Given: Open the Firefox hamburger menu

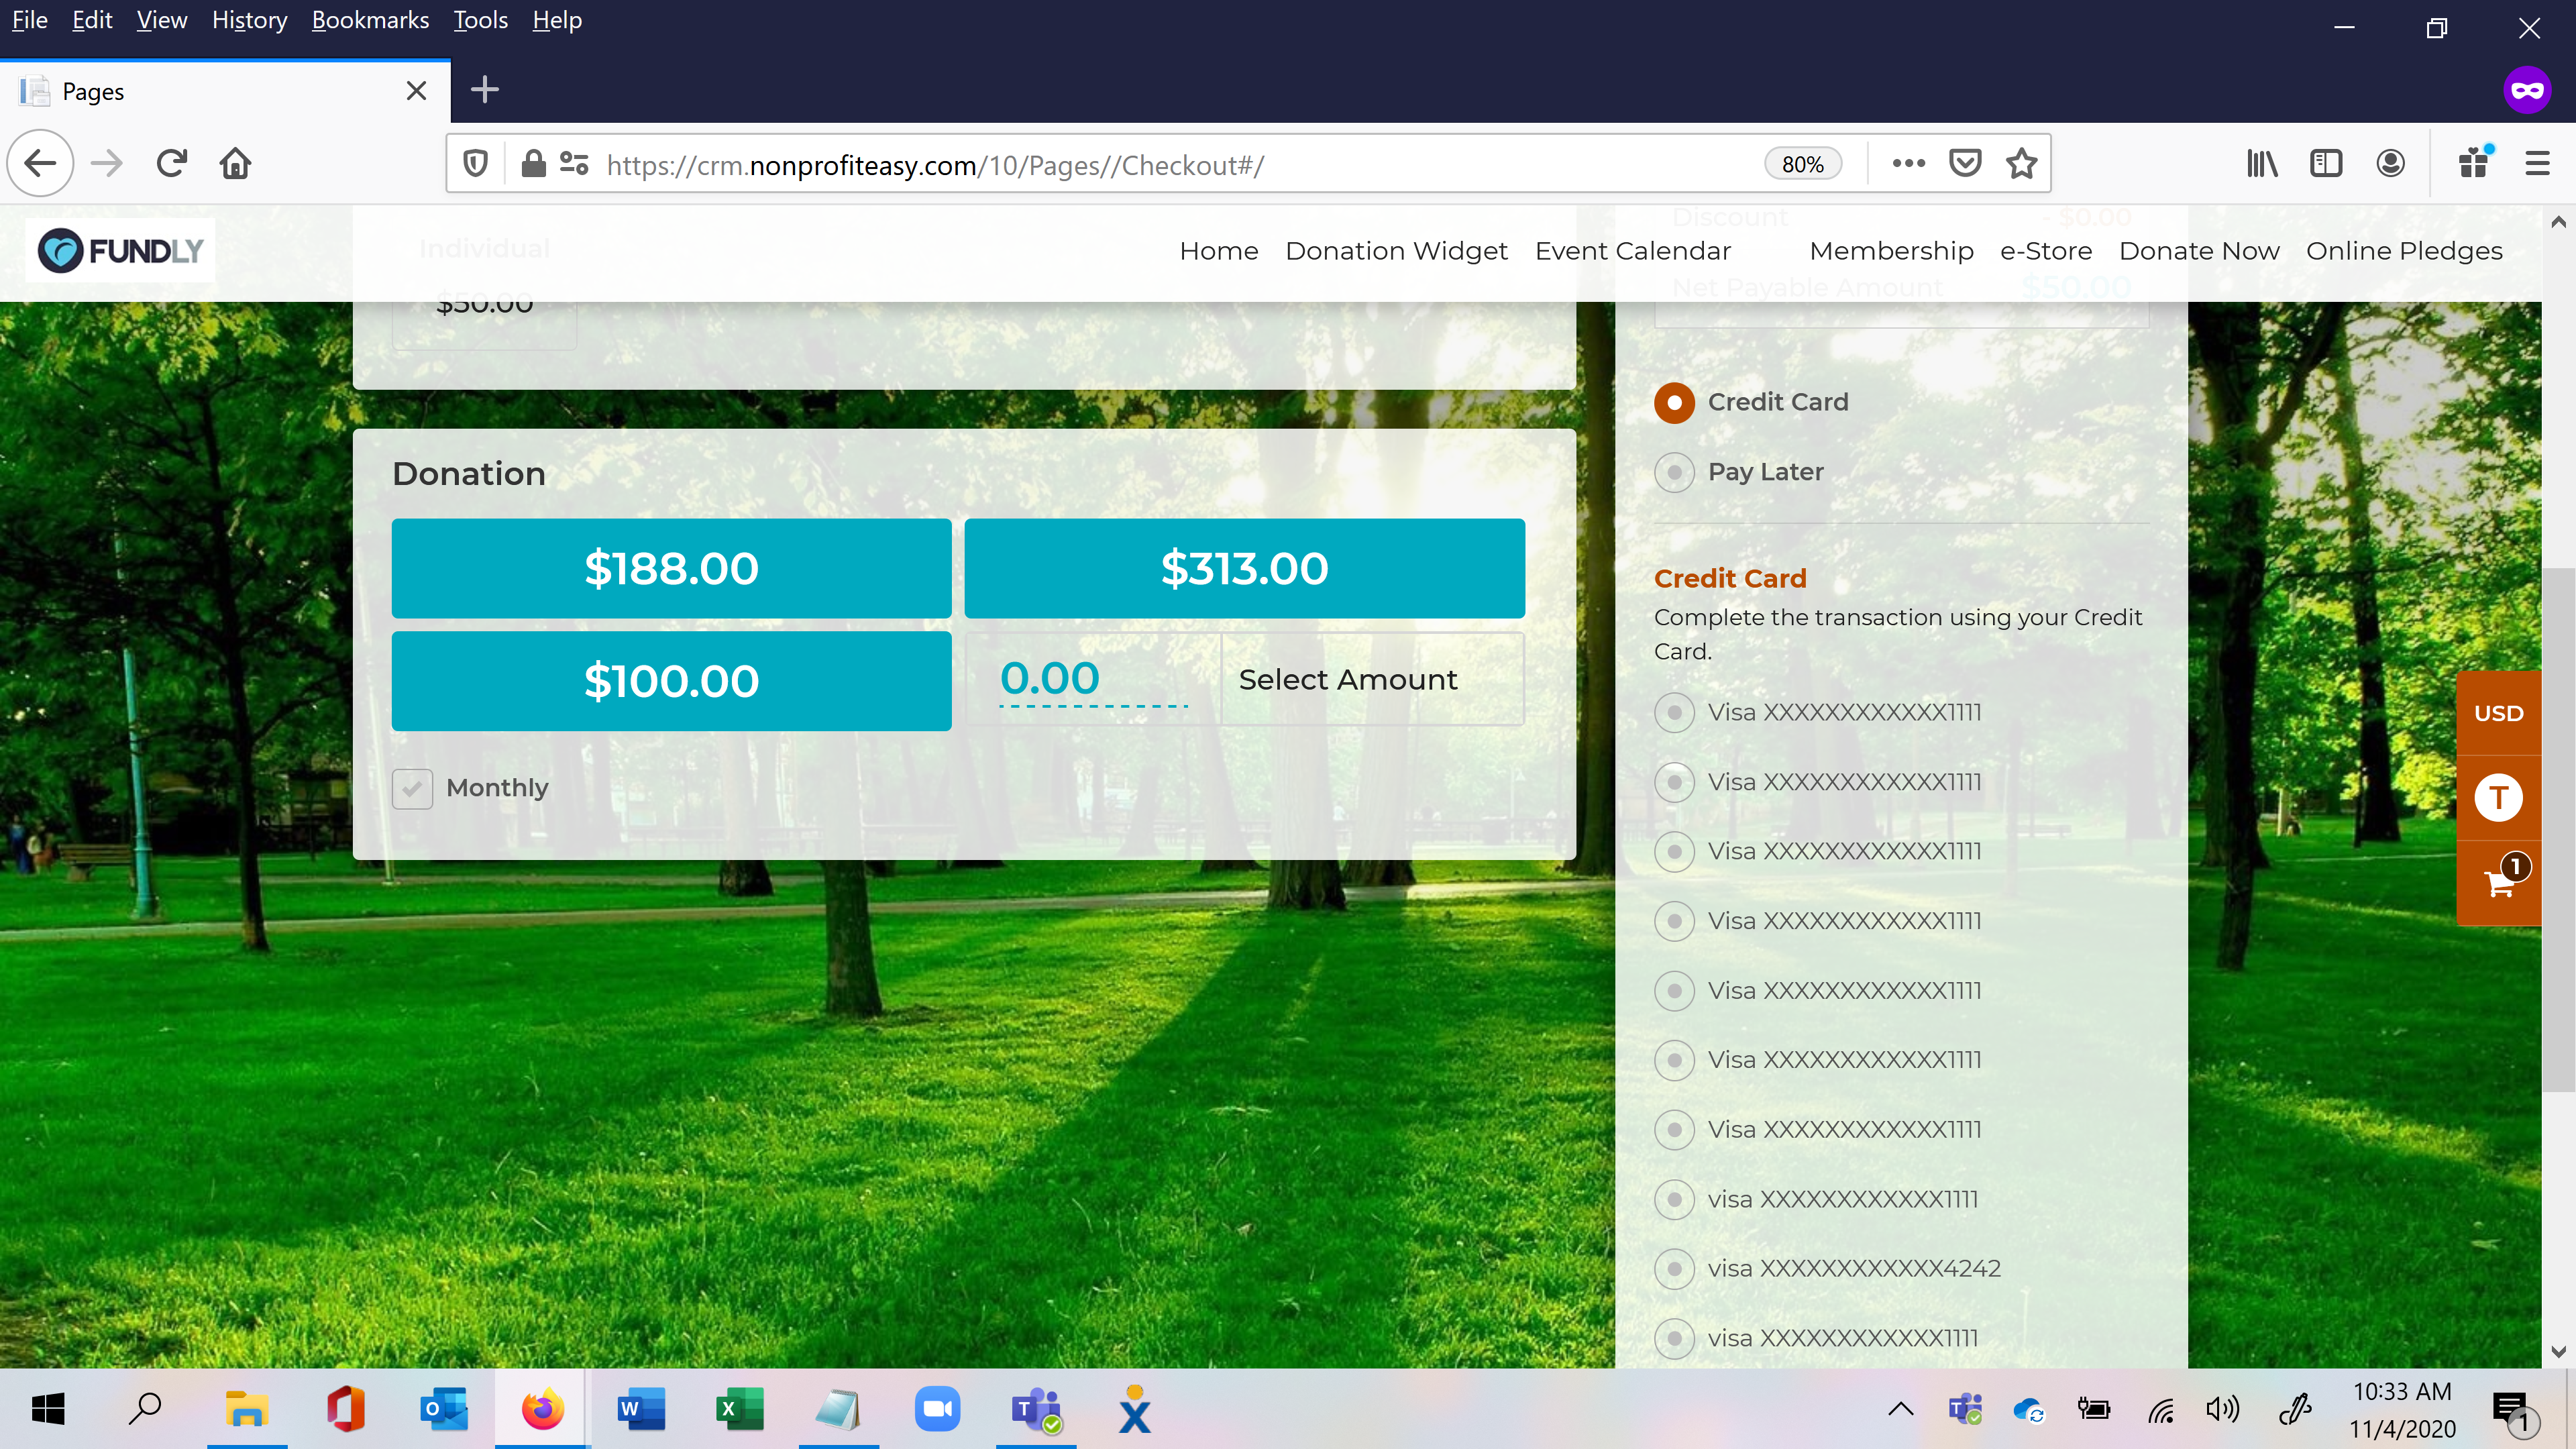Looking at the screenshot, I should click(2537, 163).
